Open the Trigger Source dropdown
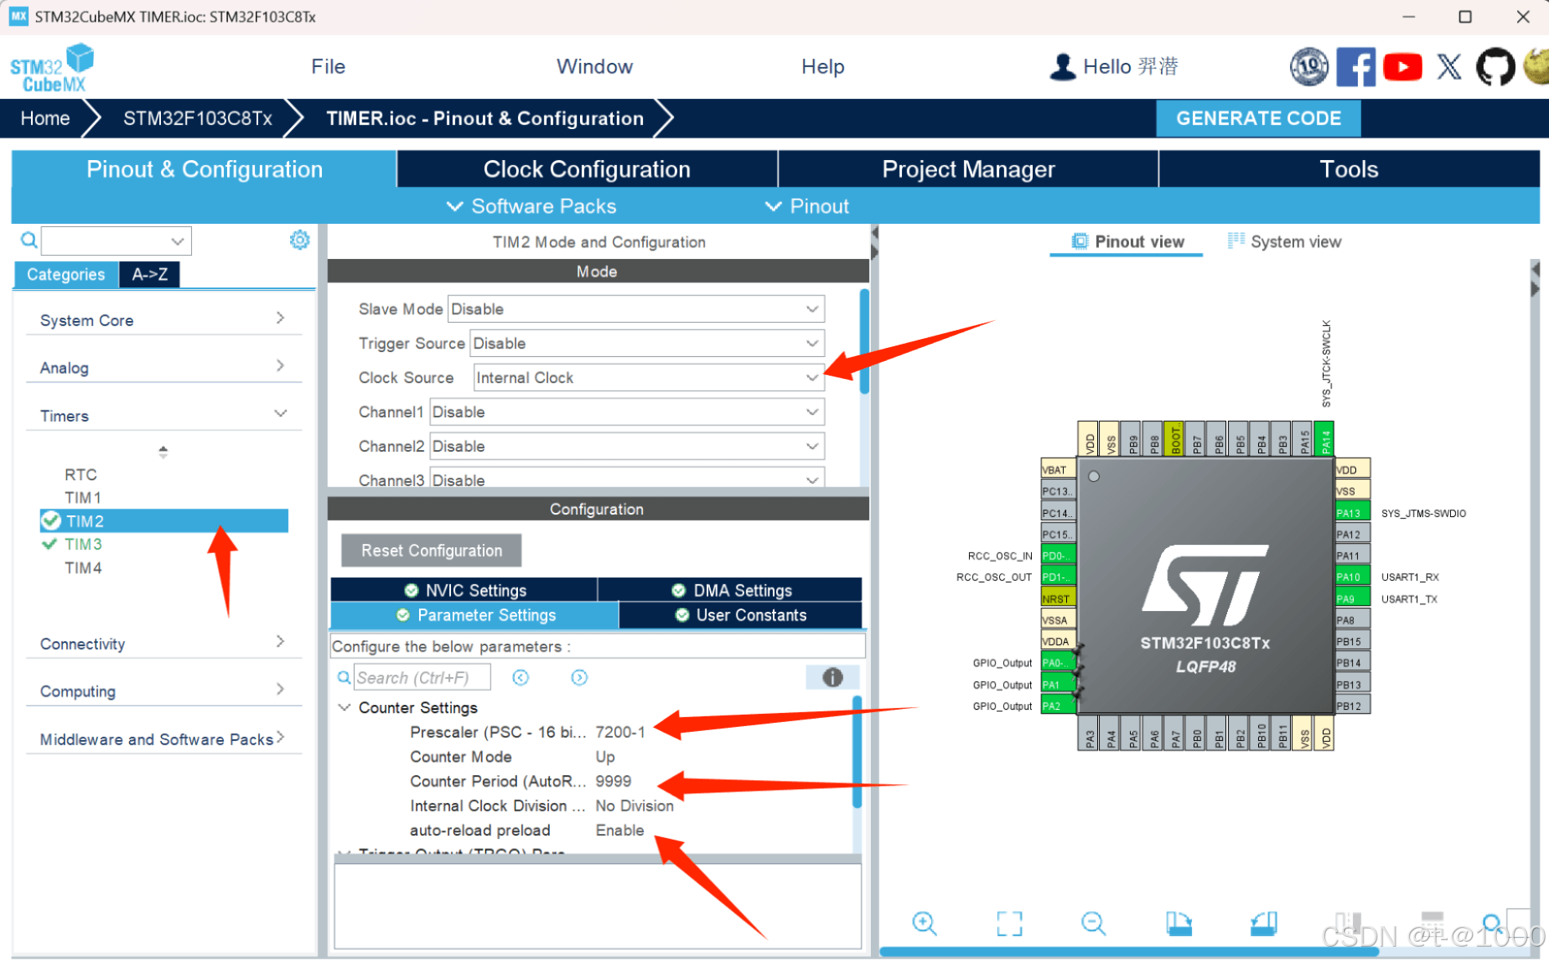Image resolution: width=1549 pixels, height=963 pixels. pyautogui.click(x=647, y=343)
